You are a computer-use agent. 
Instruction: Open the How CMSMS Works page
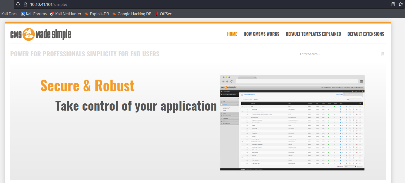pos(261,34)
